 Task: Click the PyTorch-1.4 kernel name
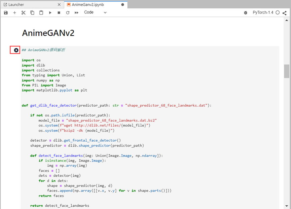263,12
